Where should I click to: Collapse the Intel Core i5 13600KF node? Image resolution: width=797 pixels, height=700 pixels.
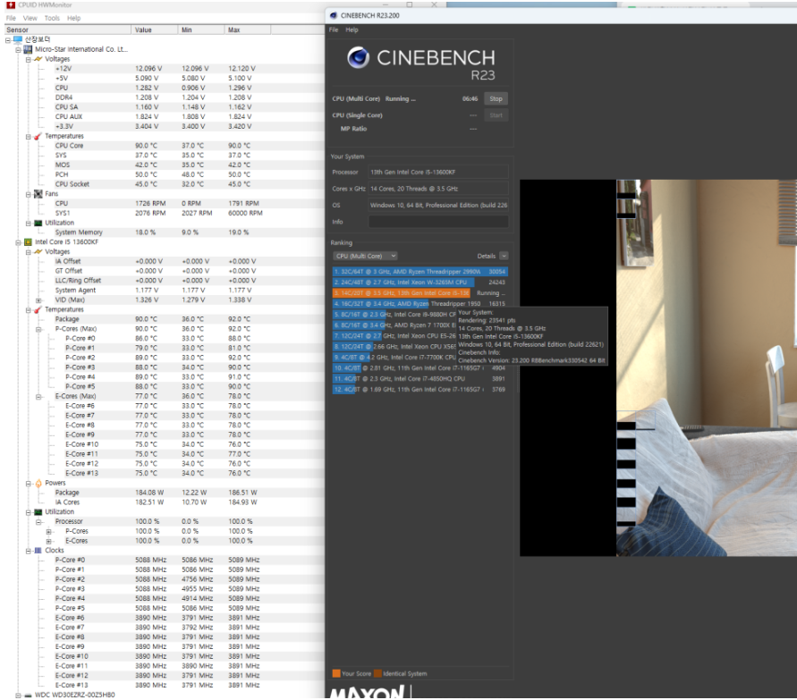point(18,243)
